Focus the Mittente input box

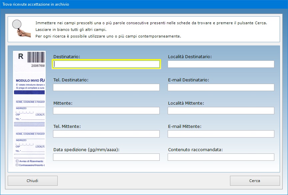[106, 111]
